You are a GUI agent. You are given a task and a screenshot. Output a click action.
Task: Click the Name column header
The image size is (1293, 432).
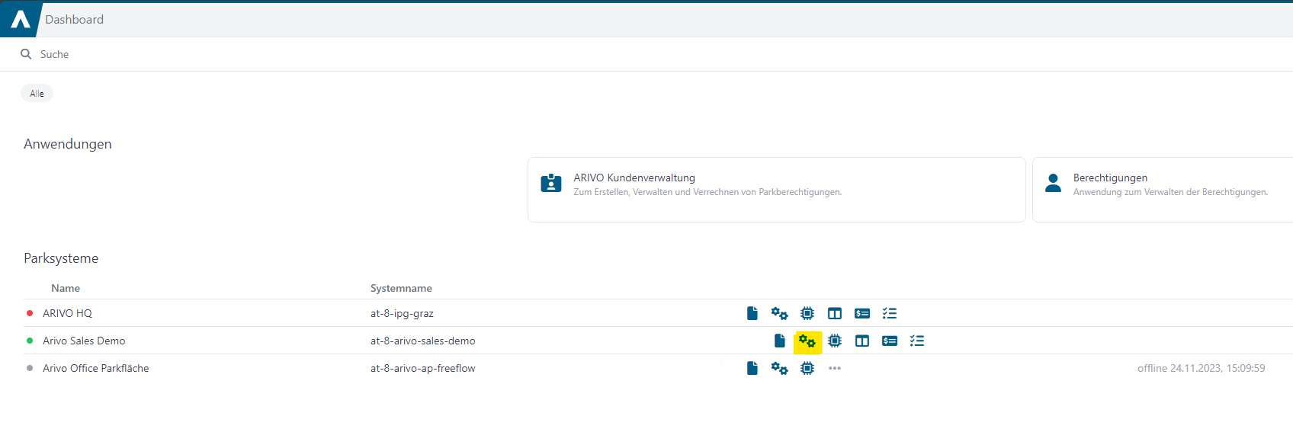(x=66, y=288)
